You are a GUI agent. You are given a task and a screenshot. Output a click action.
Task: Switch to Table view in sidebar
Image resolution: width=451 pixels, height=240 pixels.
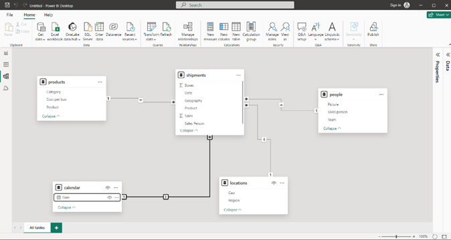[x=6, y=65]
